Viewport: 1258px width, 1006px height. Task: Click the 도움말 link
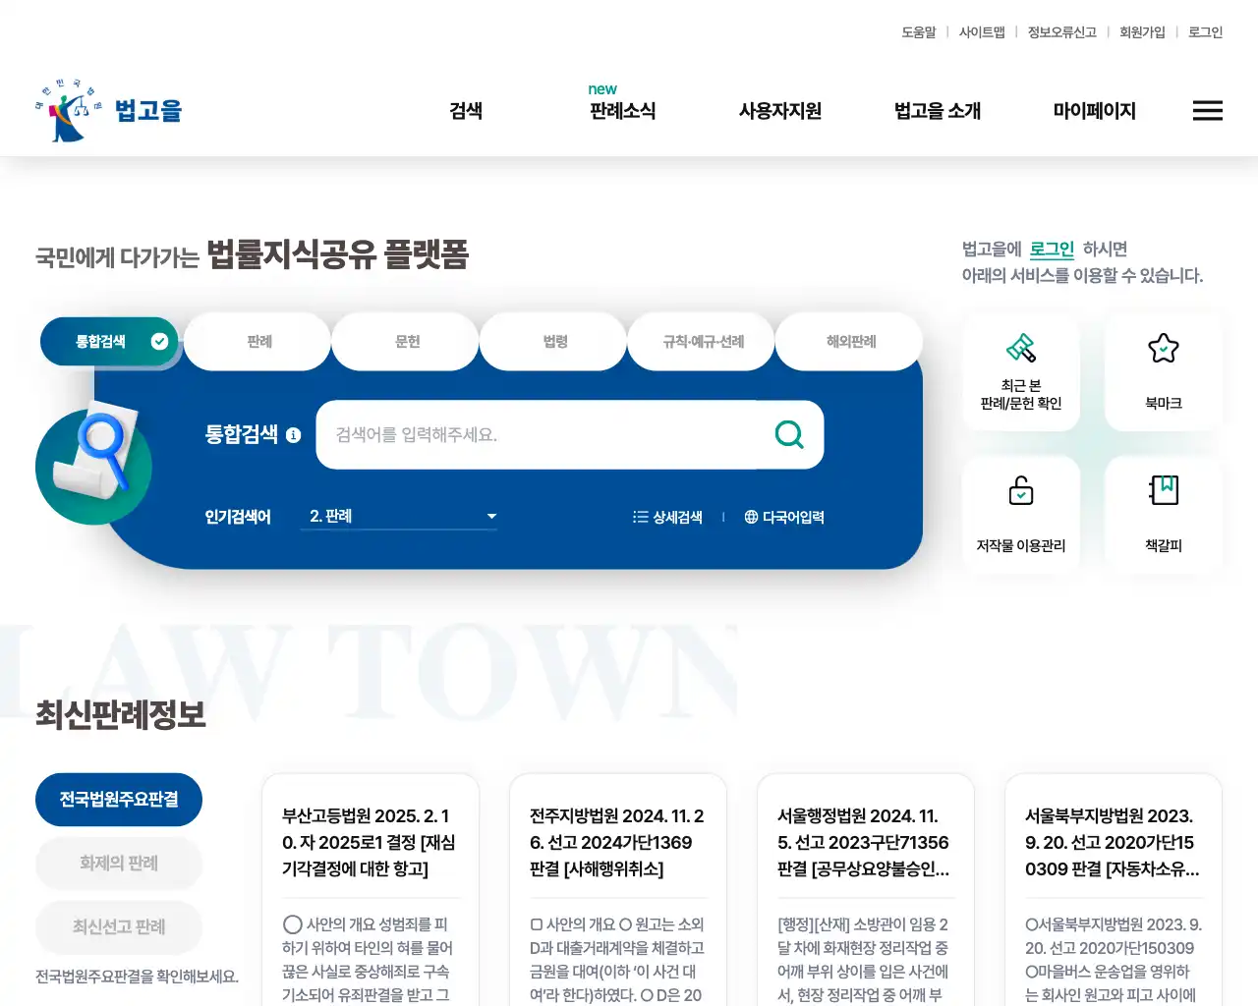coord(919,32)
